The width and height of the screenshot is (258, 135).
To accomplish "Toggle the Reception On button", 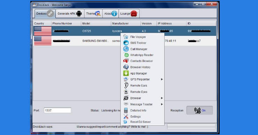I will pos(199,110).
